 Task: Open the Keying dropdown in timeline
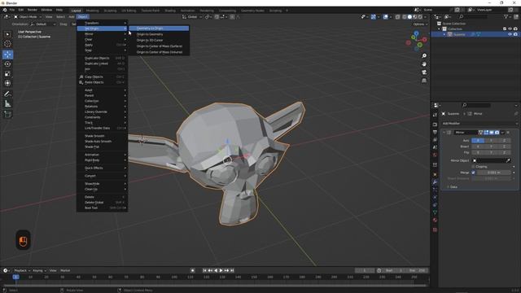click(39, 270)
